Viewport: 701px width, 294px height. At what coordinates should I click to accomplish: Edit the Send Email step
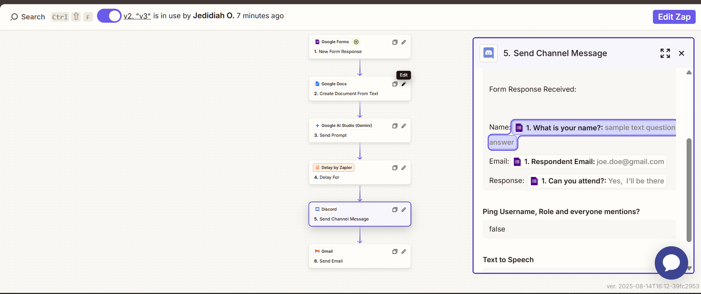tap(404, 252)
